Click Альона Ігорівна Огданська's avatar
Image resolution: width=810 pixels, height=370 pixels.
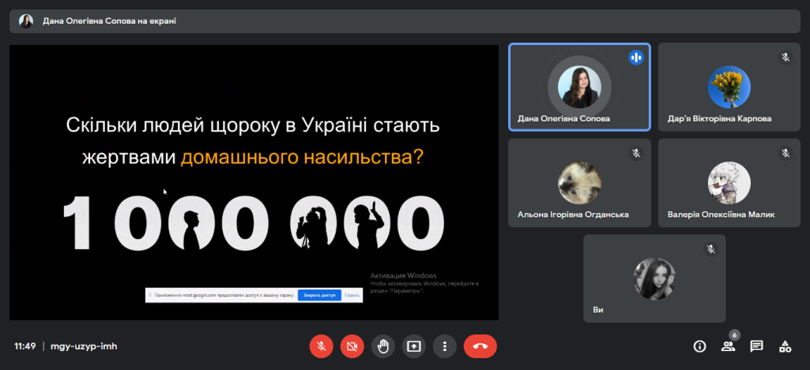coord(579,183)
